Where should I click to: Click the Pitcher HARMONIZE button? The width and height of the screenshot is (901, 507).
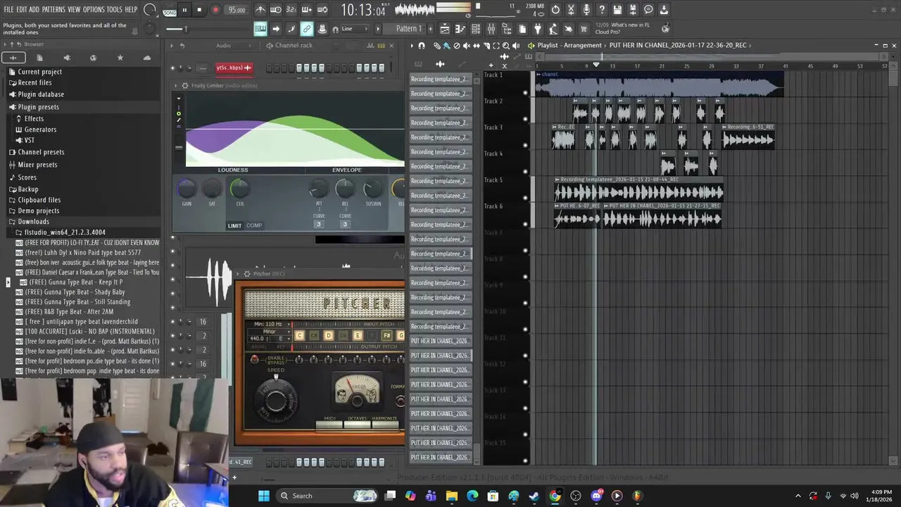point(385,424)
